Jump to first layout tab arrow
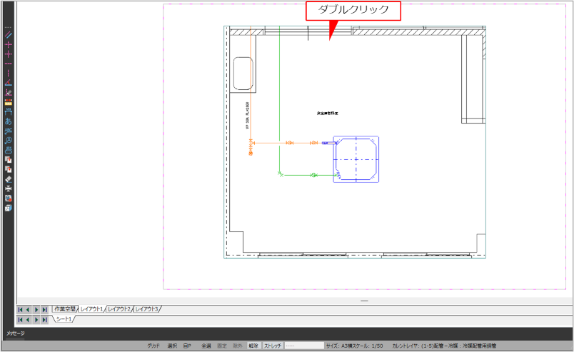The image size is (574, 352). 21,309
